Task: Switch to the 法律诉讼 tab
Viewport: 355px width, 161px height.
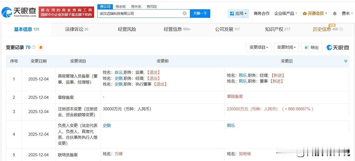Action: pyautogui.click(x=77, y=29)
